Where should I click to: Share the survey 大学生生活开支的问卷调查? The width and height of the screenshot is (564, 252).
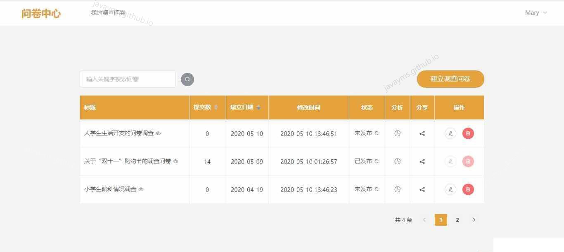click(x=422, y=133)
